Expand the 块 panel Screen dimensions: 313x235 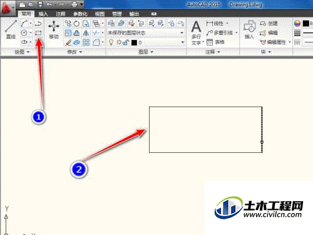[266, 52]
